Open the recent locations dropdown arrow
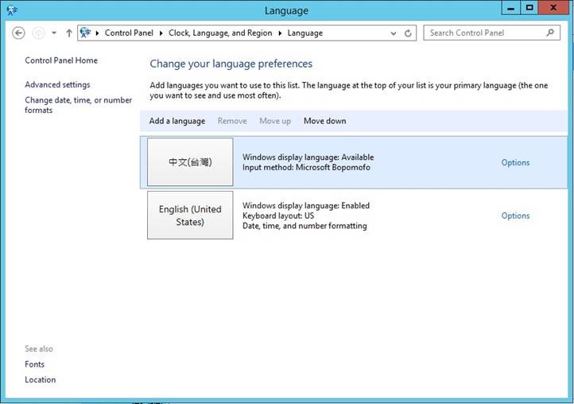574x404 pixels. click(x=54, y=33)
